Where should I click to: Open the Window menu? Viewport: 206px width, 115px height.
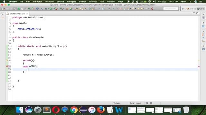111,2
